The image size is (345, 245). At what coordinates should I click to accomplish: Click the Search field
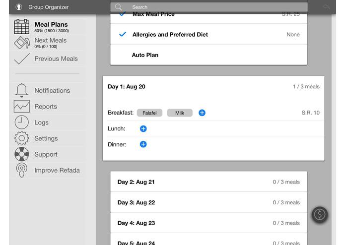209,7
